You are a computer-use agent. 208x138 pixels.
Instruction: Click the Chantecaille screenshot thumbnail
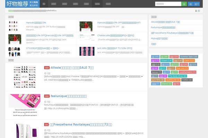click(87, 37)
